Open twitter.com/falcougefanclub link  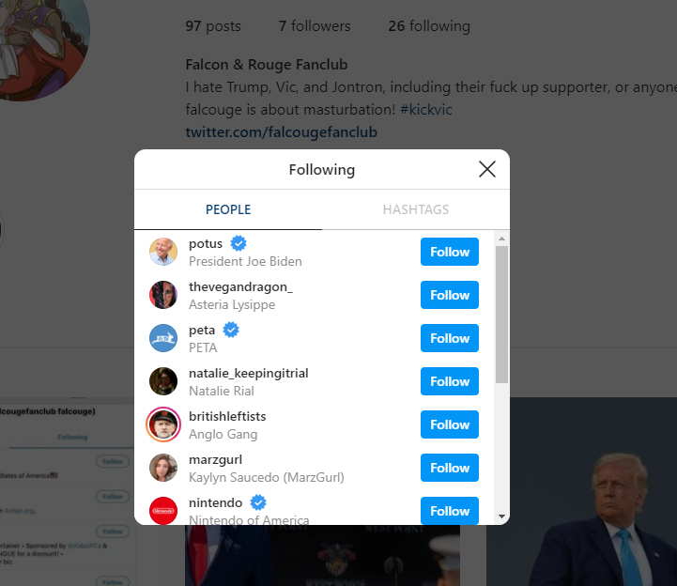click(x=281, y=131)
